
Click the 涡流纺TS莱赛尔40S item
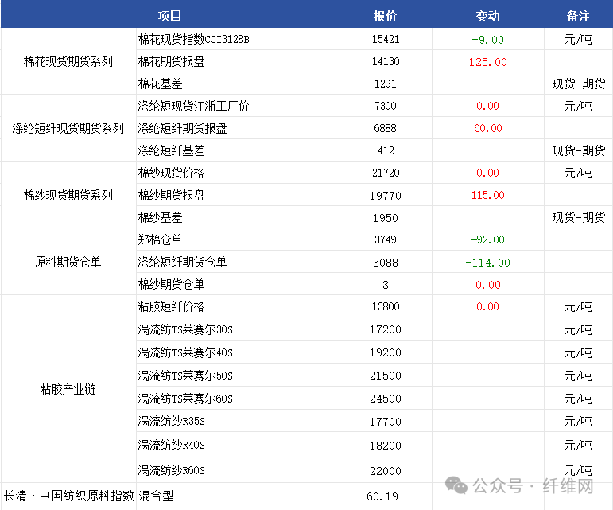click(185, 352)
